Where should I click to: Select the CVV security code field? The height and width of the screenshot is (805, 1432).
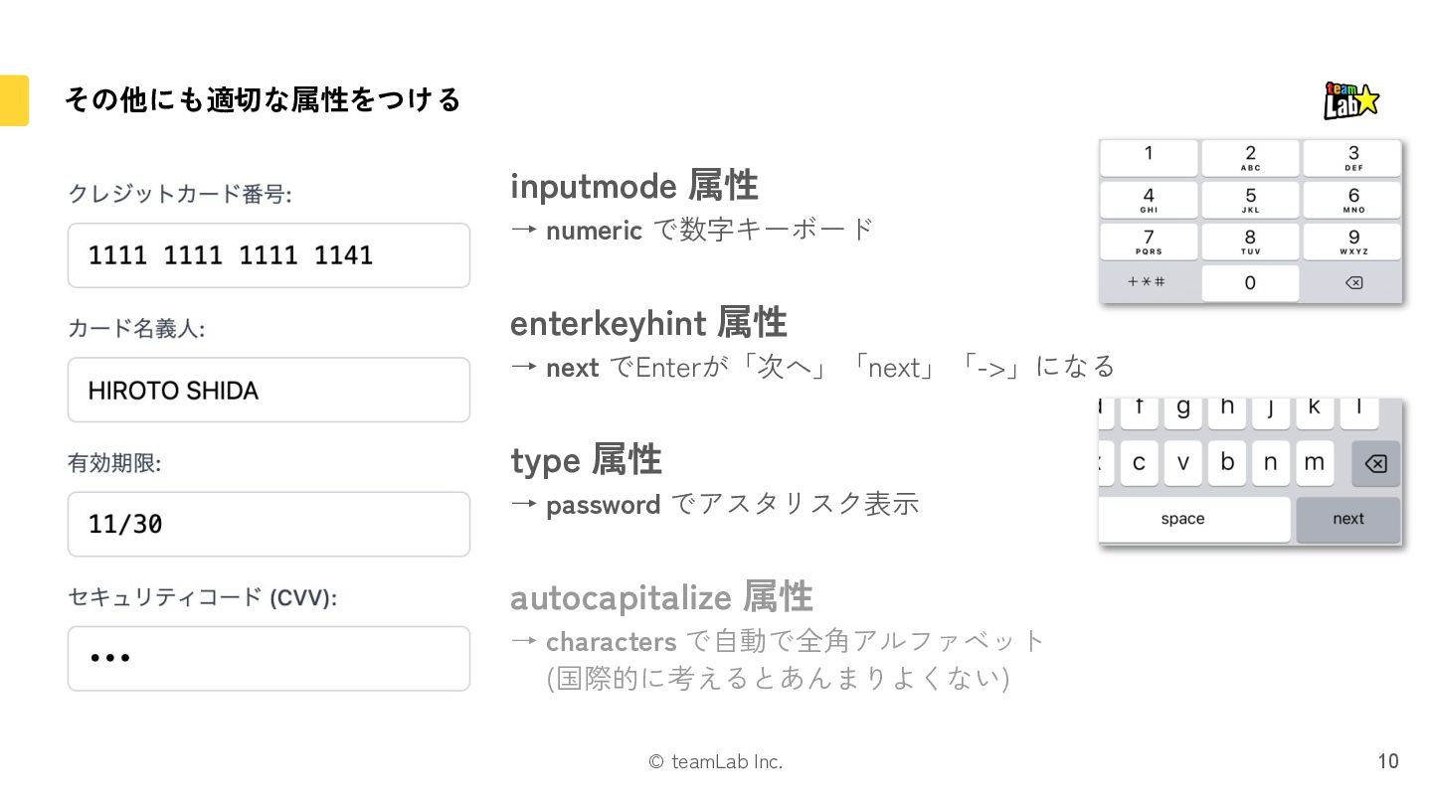point(268,658)
